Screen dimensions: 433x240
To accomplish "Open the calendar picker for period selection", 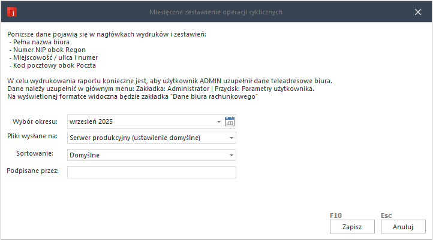I will click(x=229, y=121).
